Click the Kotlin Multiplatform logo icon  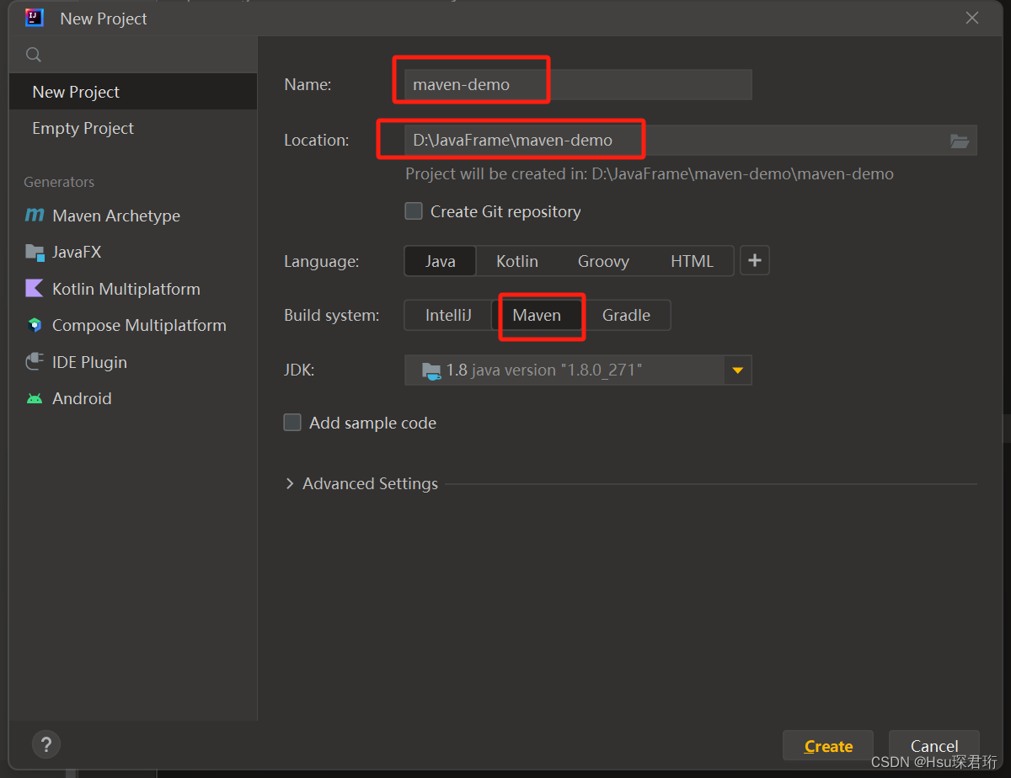coord(35,289)
